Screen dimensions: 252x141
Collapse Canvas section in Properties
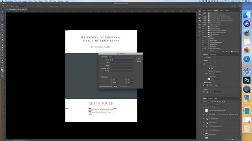click(x=203, y=61)
